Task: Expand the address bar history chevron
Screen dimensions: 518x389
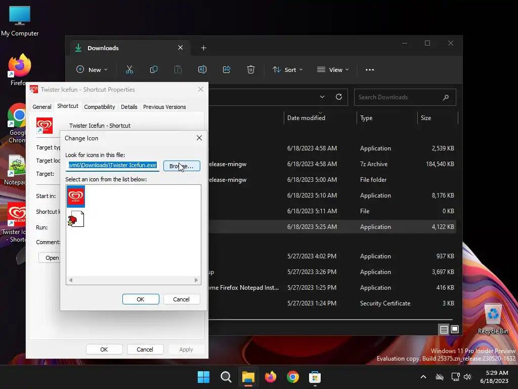Action: [x=322, y=97]
